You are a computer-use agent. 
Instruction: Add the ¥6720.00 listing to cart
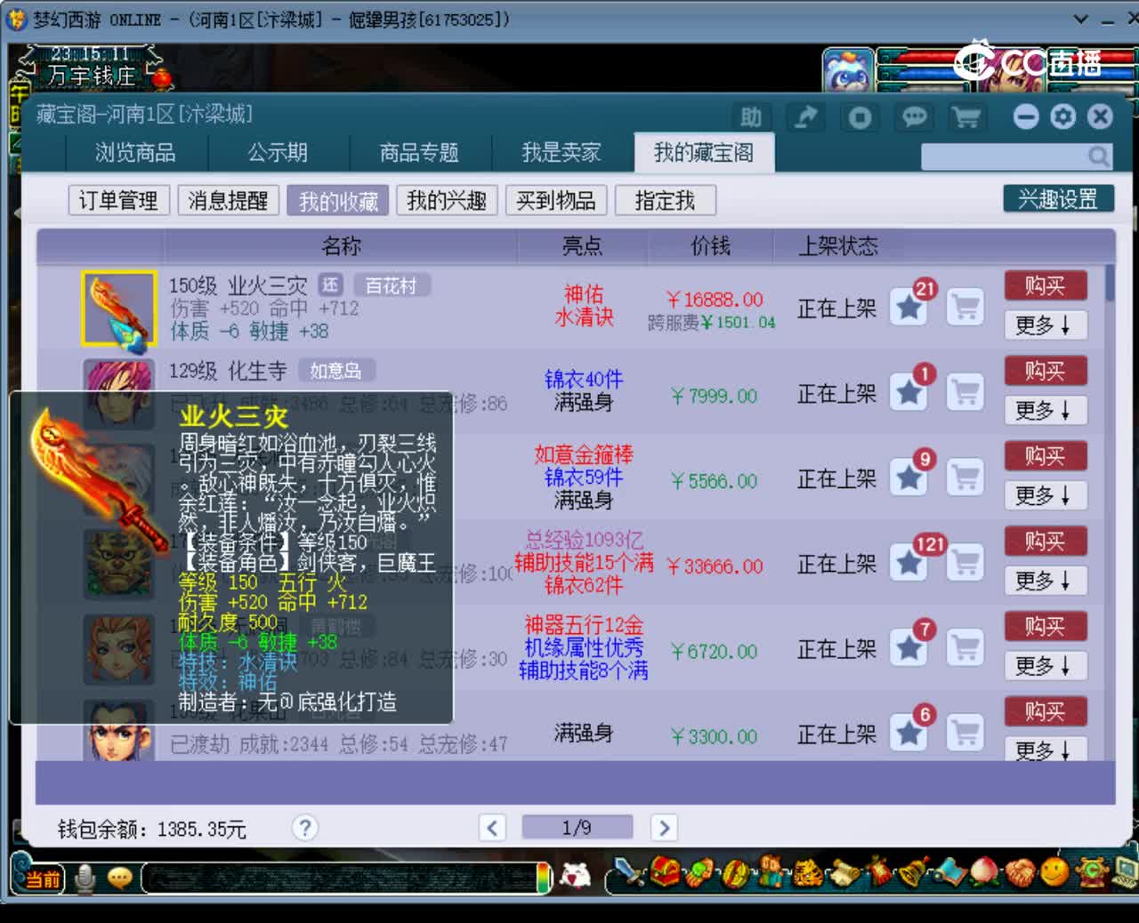pyautogui.click(x=965, y=648)
